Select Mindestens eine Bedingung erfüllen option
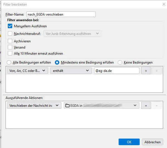Screen dimensions: 167x148 (57, 62)
